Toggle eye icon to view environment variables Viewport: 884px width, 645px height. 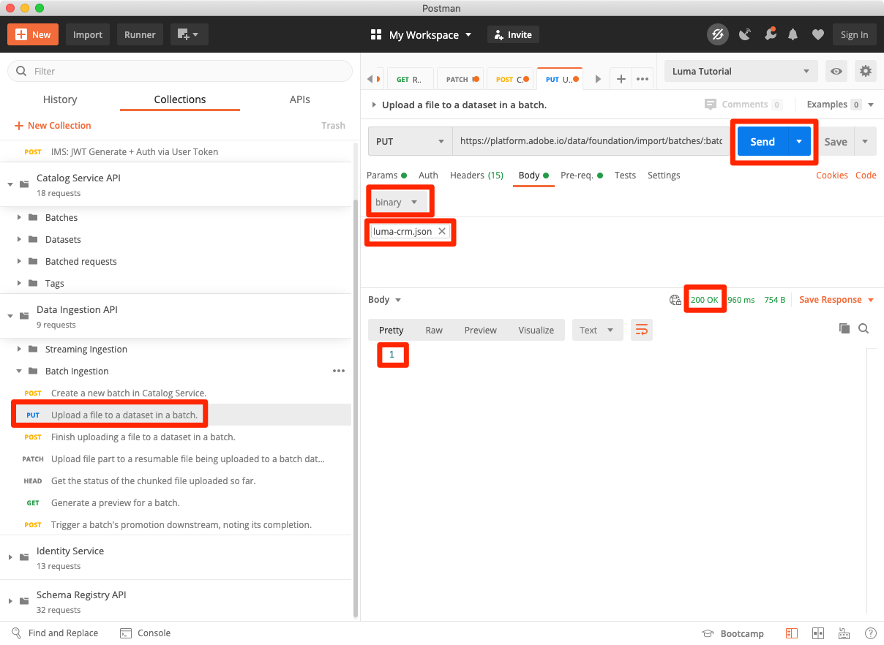coord(836,71)
